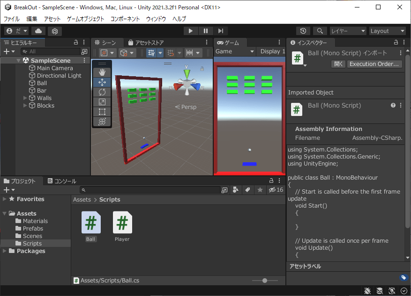The height and width of the screenshot is (296, 411).
Task: Click the Execution Order button
Action: pyautogui.click(x=374, y=64)
